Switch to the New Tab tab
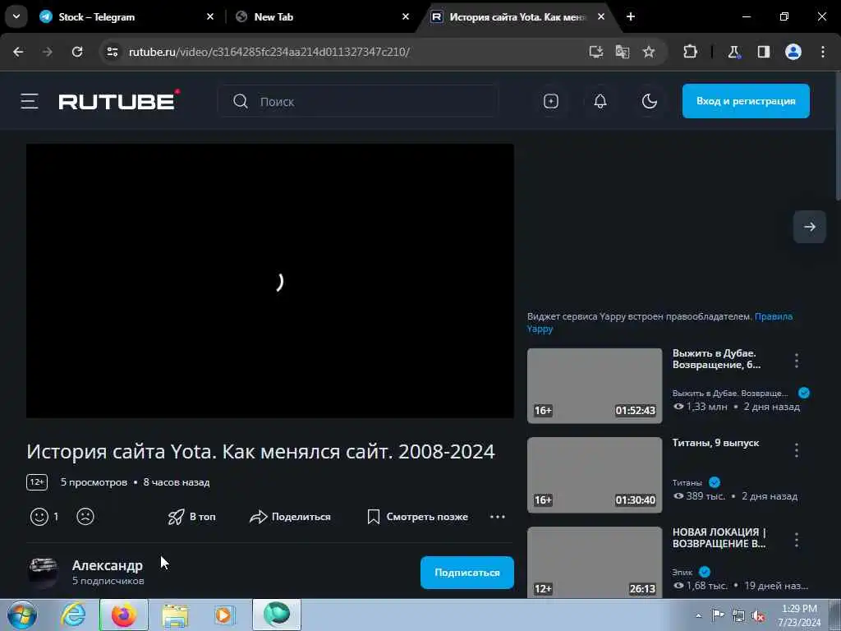 322,16
